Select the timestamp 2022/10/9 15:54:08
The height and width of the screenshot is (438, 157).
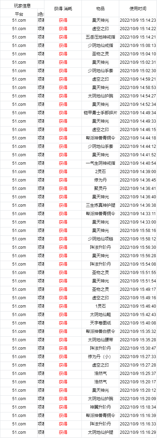click(138, 264)
